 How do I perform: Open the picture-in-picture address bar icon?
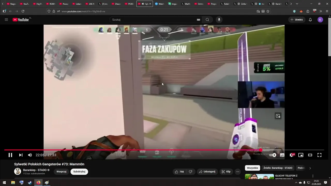pos(258,11)
